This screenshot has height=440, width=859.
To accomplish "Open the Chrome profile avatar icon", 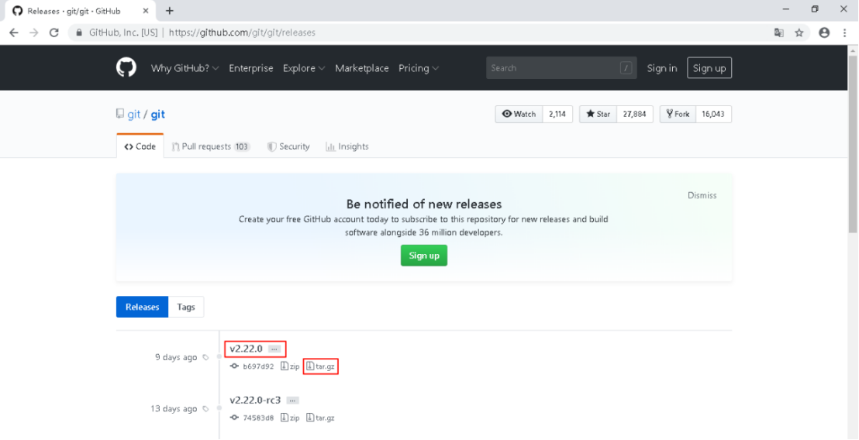I will (x=824, y=33).
